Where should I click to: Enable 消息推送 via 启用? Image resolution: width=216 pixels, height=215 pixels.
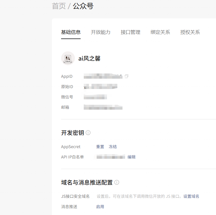100,207
